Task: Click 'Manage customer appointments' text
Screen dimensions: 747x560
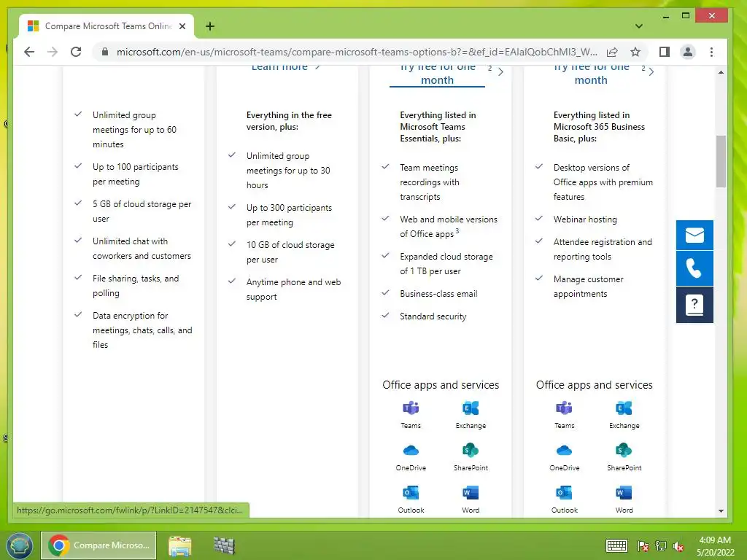Action: point(589,287)
